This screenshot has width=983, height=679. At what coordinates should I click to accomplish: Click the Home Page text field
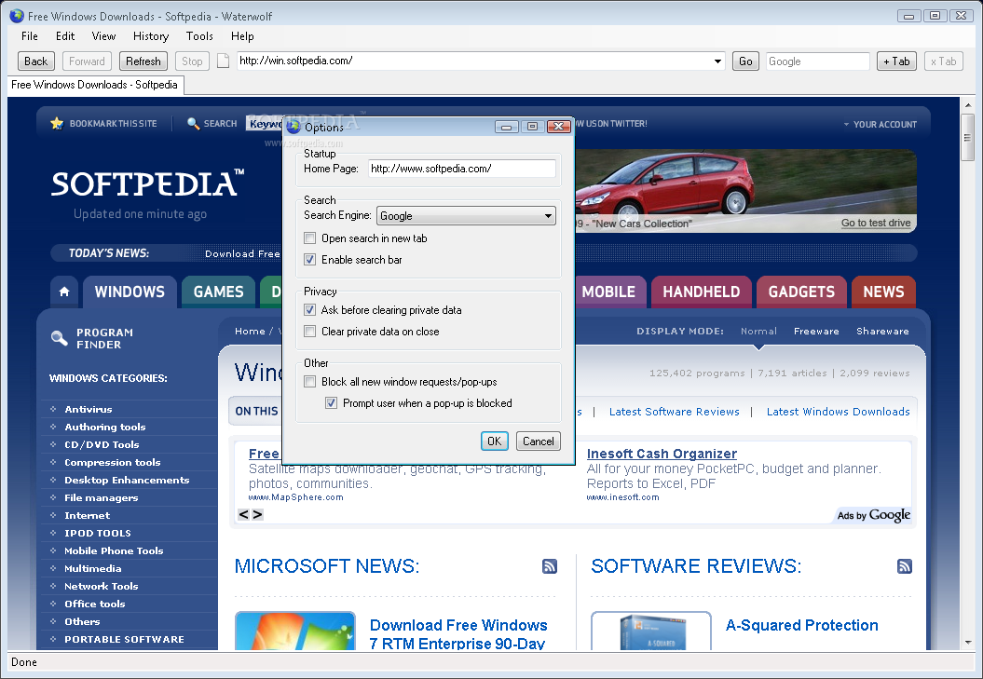461,168
